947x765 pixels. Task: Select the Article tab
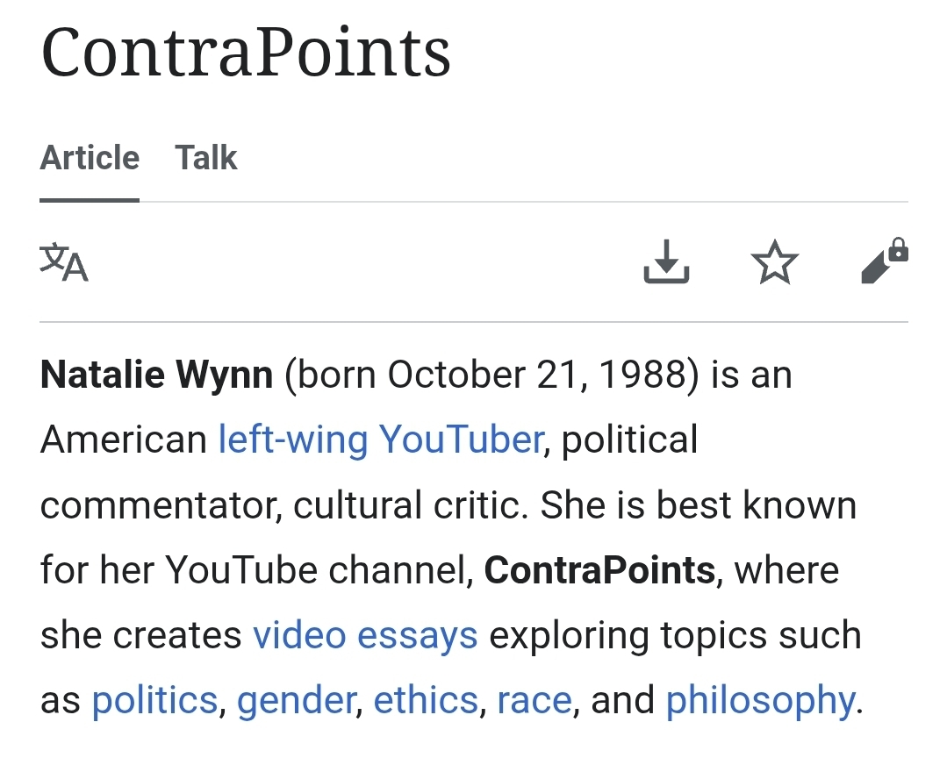[90, 158]
